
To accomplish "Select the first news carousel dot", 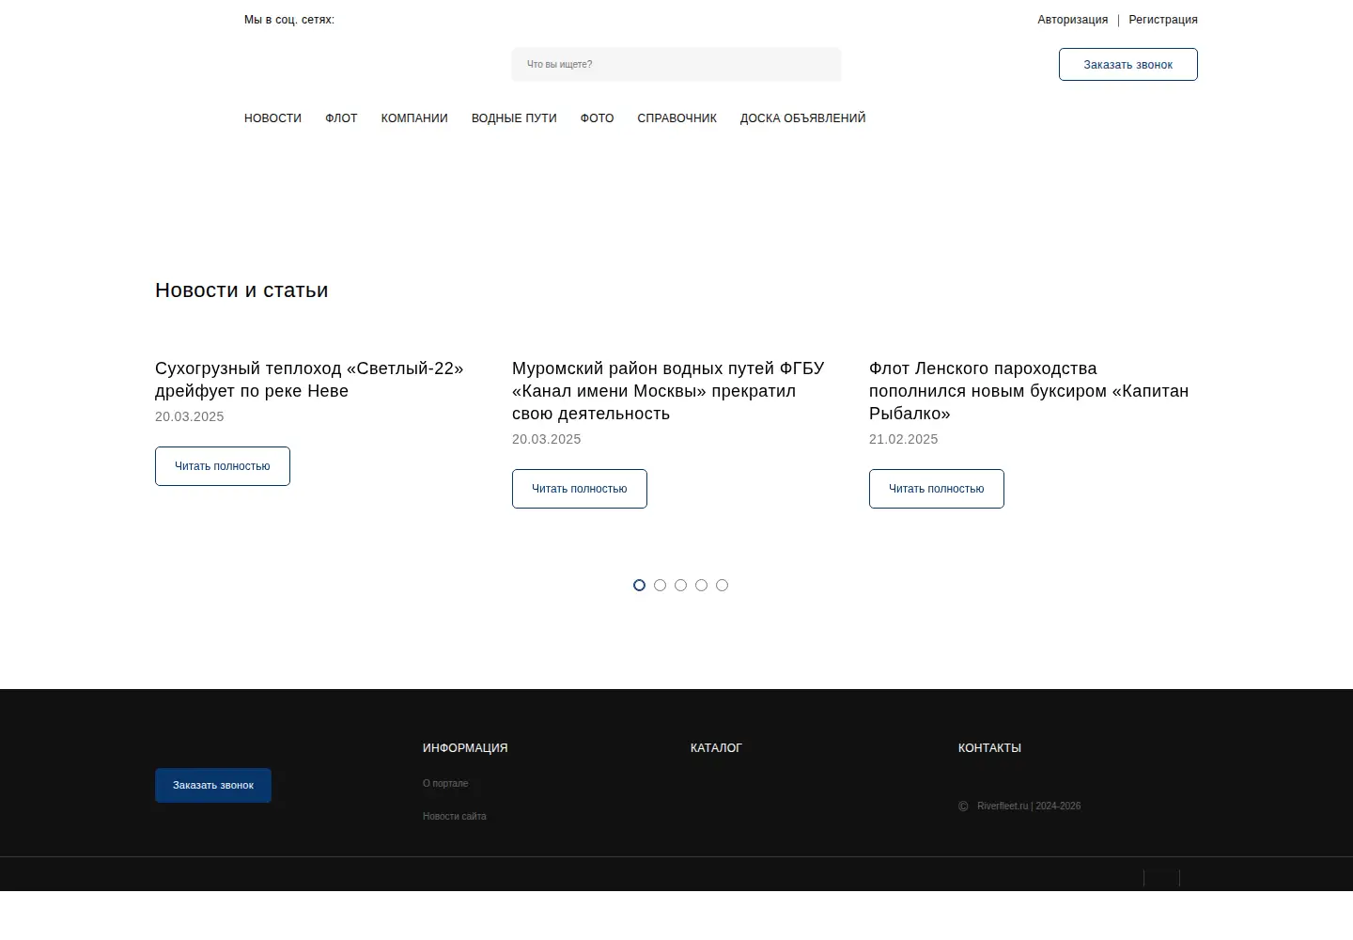I will click(639, 585).
